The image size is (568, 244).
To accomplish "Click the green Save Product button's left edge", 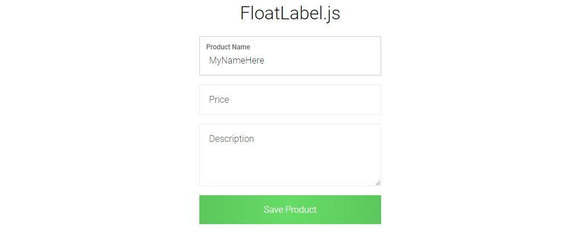I will pos(203,210).
